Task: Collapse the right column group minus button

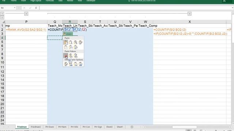Action: [x=189, y=14]
